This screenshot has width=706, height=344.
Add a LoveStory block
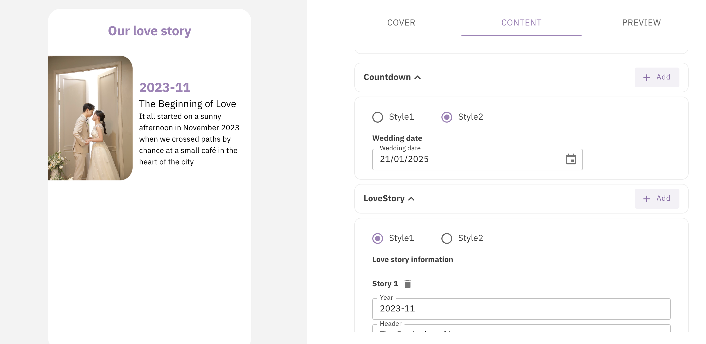(x=656, y=199)
